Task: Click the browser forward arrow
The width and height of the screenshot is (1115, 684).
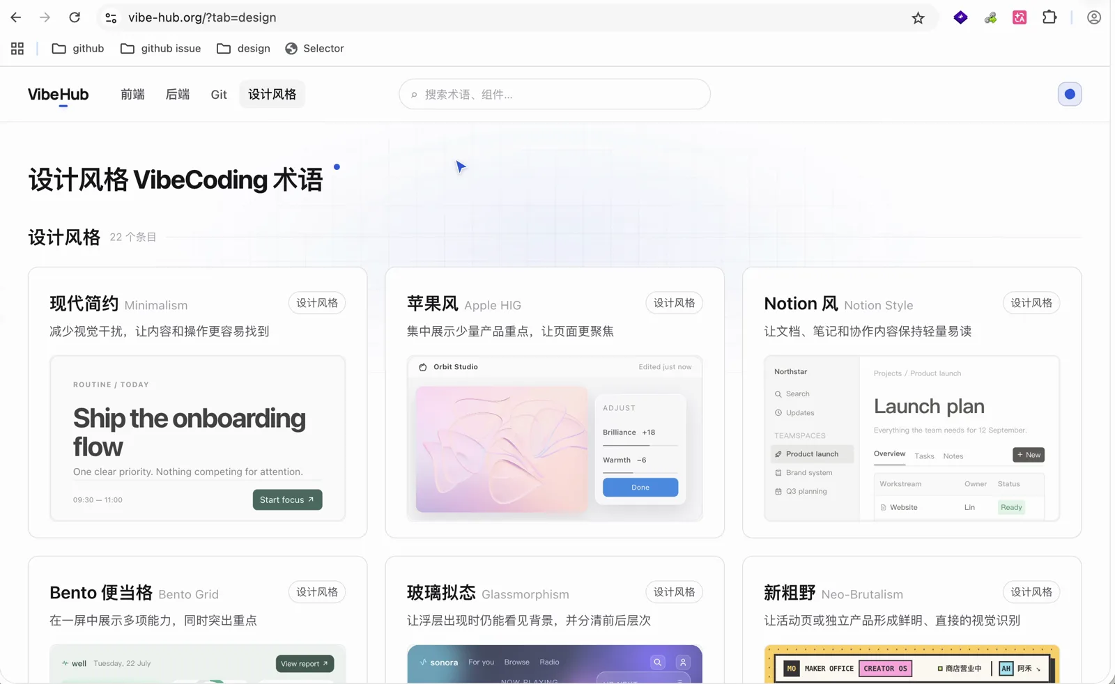Action: [45, 17]
